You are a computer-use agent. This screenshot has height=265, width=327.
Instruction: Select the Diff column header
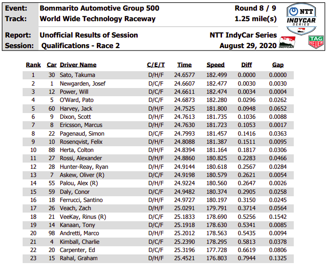tap(246, 65)
